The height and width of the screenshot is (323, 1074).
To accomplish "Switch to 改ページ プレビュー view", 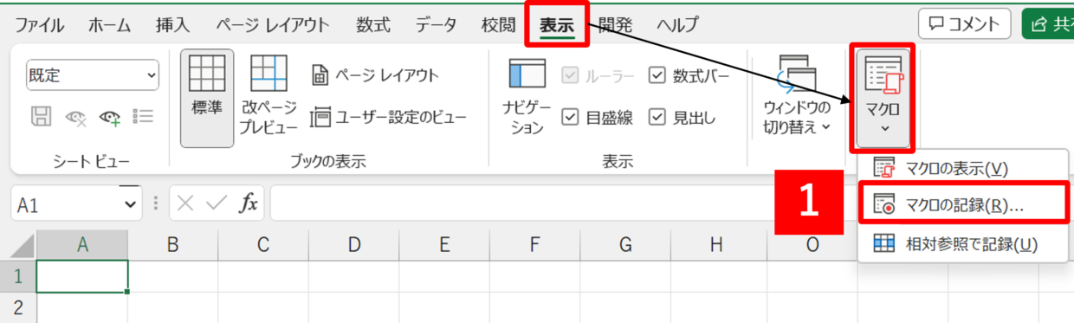I will tap(269, 95).
